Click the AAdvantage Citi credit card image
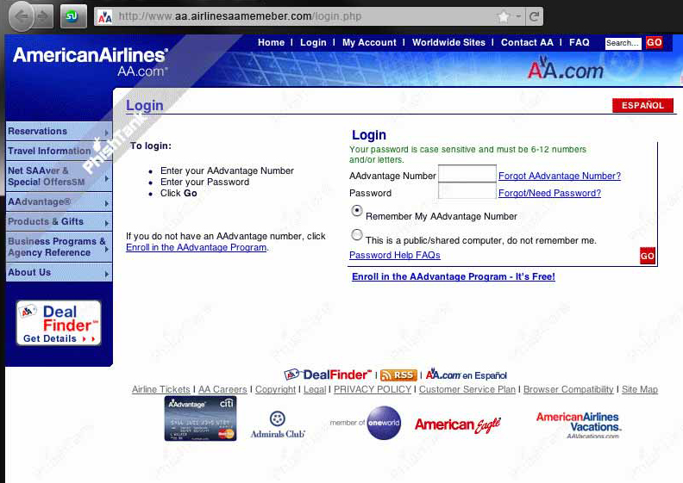 200,418
